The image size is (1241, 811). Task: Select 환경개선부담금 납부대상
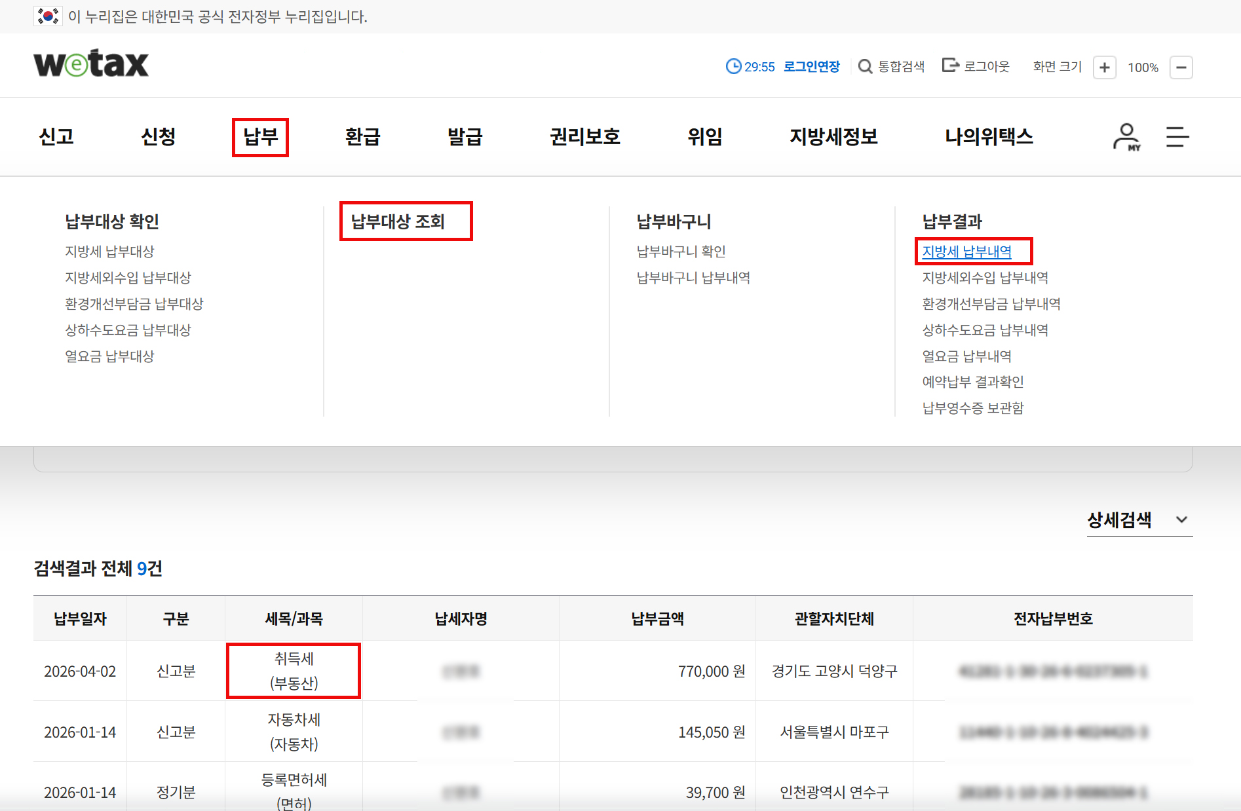click(134, 304)
